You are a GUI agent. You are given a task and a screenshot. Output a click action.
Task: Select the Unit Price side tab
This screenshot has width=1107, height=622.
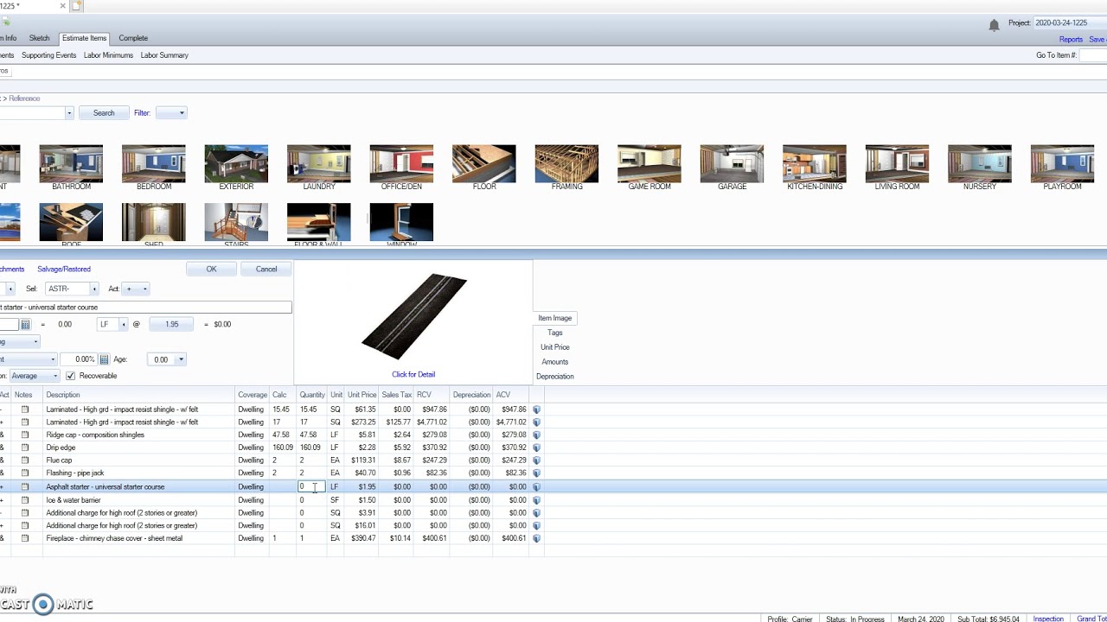click(x=555, y=347)
